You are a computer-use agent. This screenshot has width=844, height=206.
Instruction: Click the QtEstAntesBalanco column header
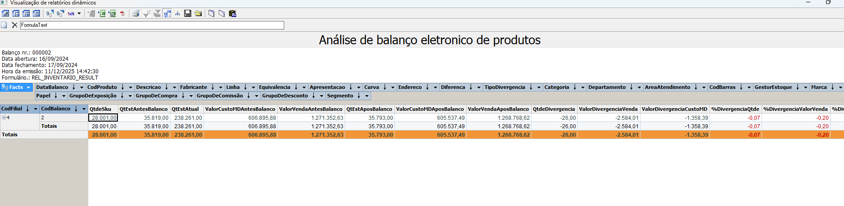[x=144, y=109]
